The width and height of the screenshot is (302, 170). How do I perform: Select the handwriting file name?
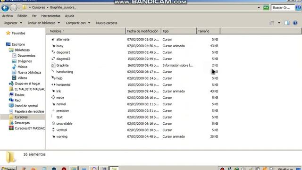[x=65, y=72]
